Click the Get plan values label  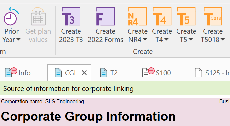tap(38, 36)
